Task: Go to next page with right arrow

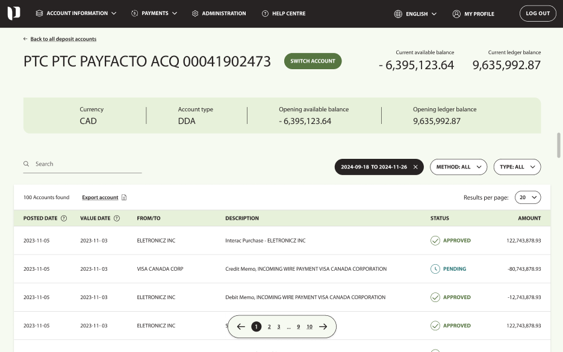Action: click(x=323, y=327)
